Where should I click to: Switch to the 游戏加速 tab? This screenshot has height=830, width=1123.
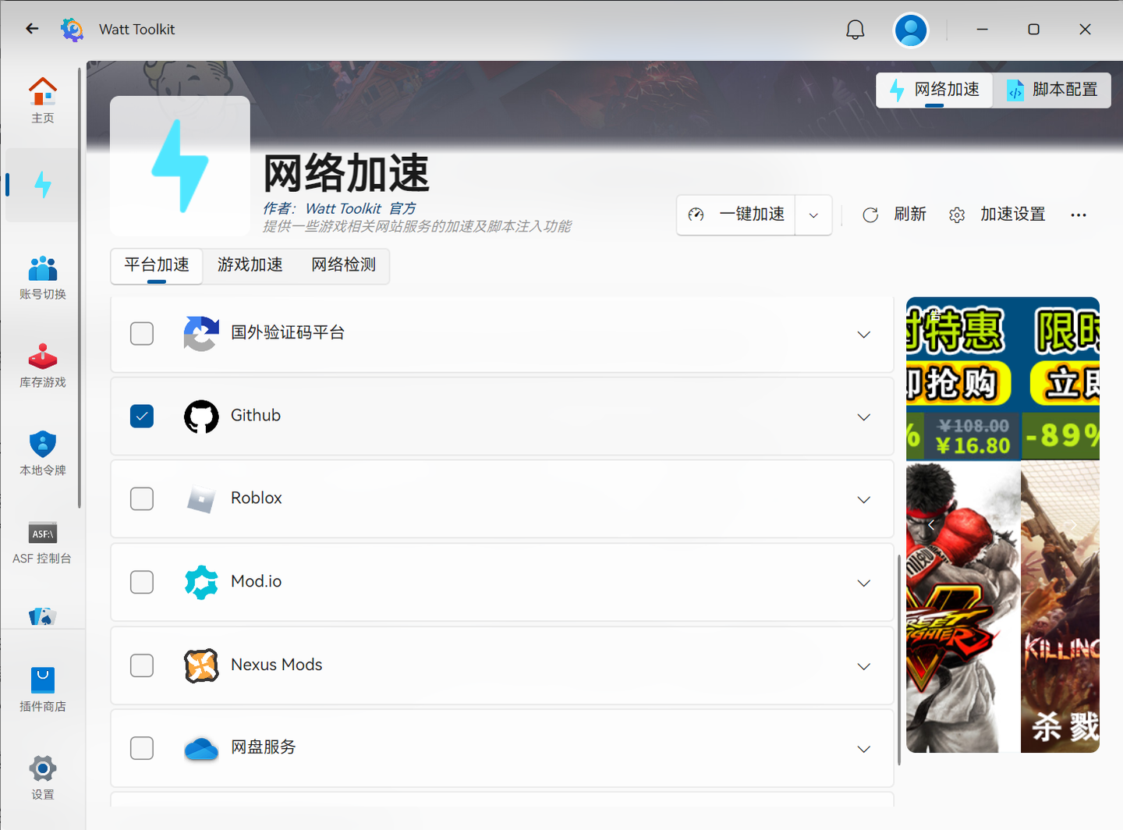click(x=250, y=265)
